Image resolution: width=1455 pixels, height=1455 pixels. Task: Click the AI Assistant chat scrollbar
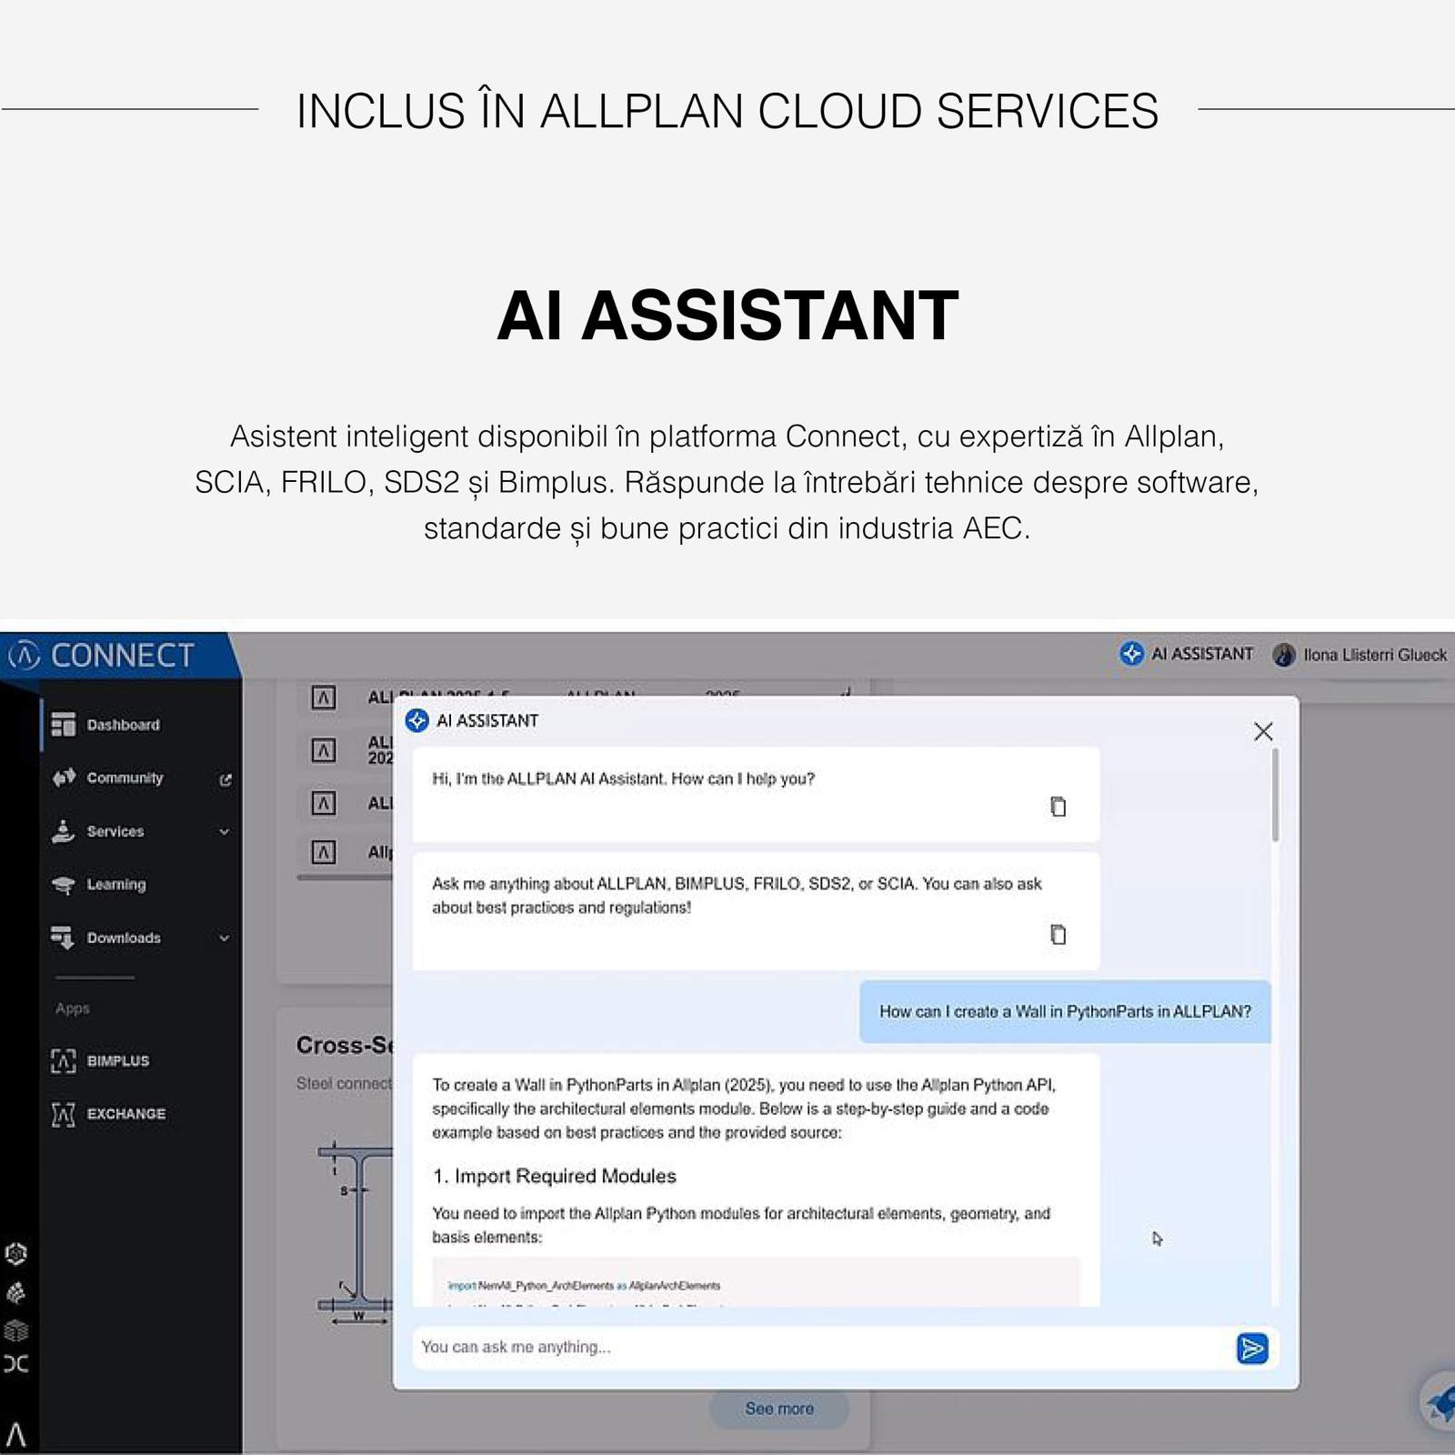coord(1275,795)
